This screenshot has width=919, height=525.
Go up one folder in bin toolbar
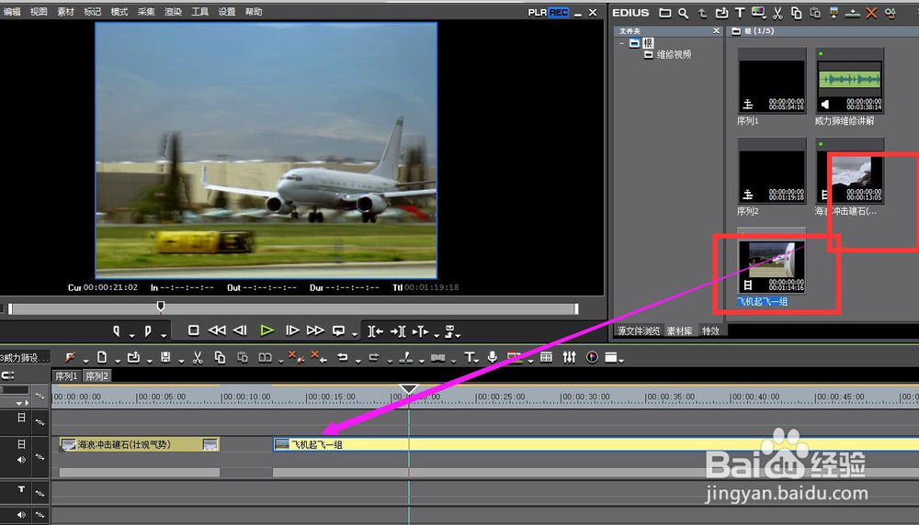[x=702, y=13]
